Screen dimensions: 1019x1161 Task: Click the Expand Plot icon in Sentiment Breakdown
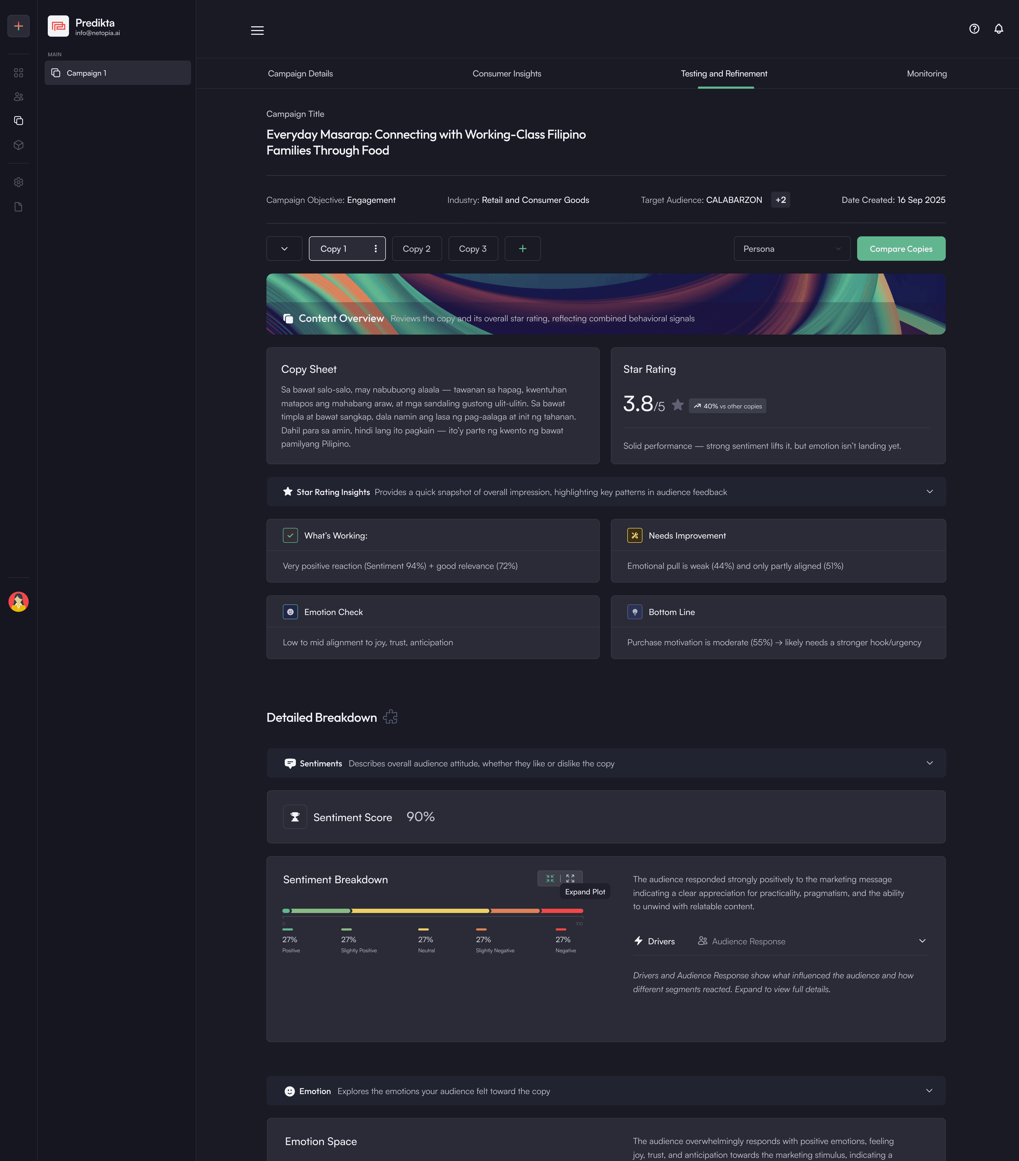point(571,878)
